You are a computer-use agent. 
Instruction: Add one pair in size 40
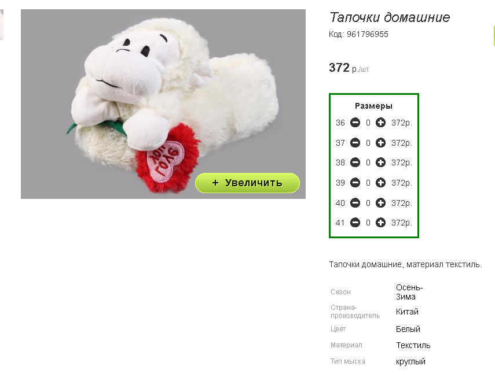click(x=380, y=203)
